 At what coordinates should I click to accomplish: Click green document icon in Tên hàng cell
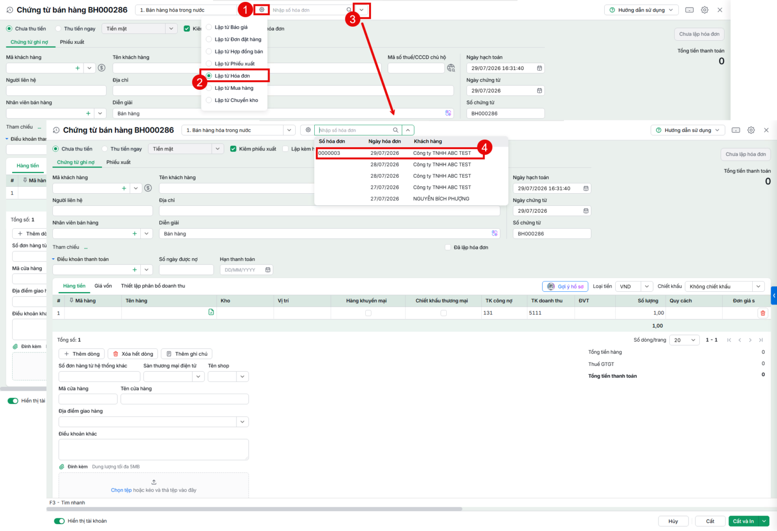pyautogui.click(x=211, y=312)
